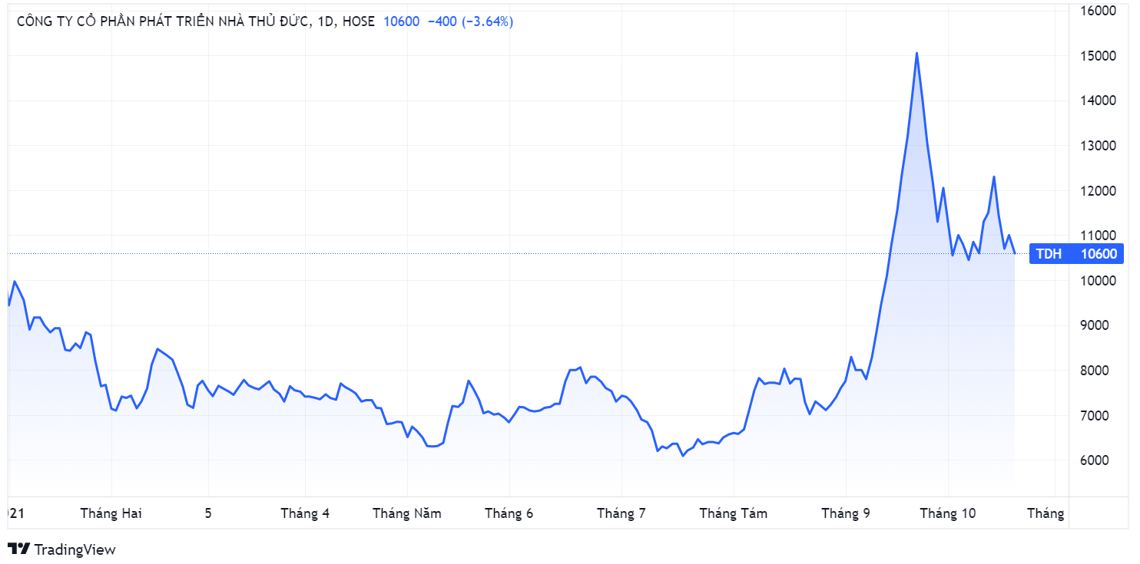Select Tháng Năm on the time axis

[x=407, y=513]
